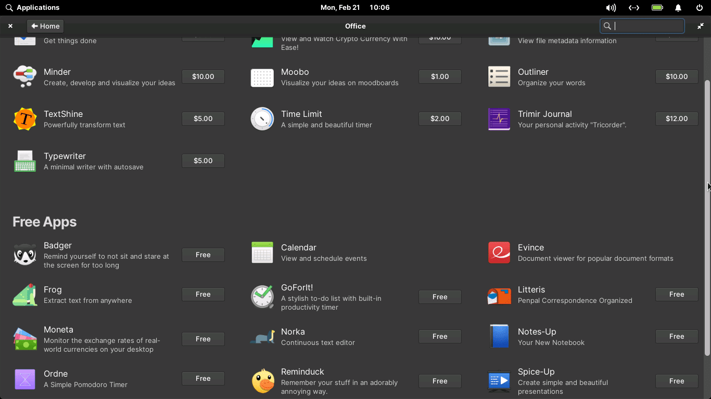Select the Norka title text

click(293, 331)
